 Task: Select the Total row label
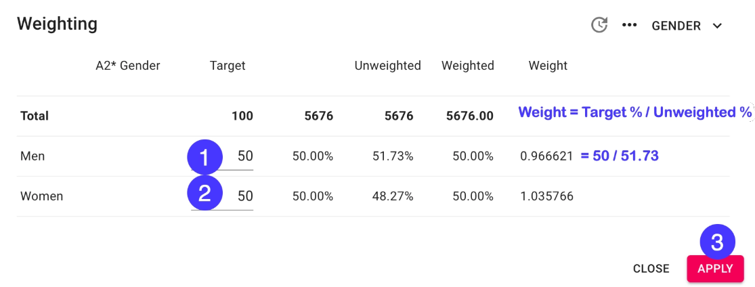click(x=35, y=116)
